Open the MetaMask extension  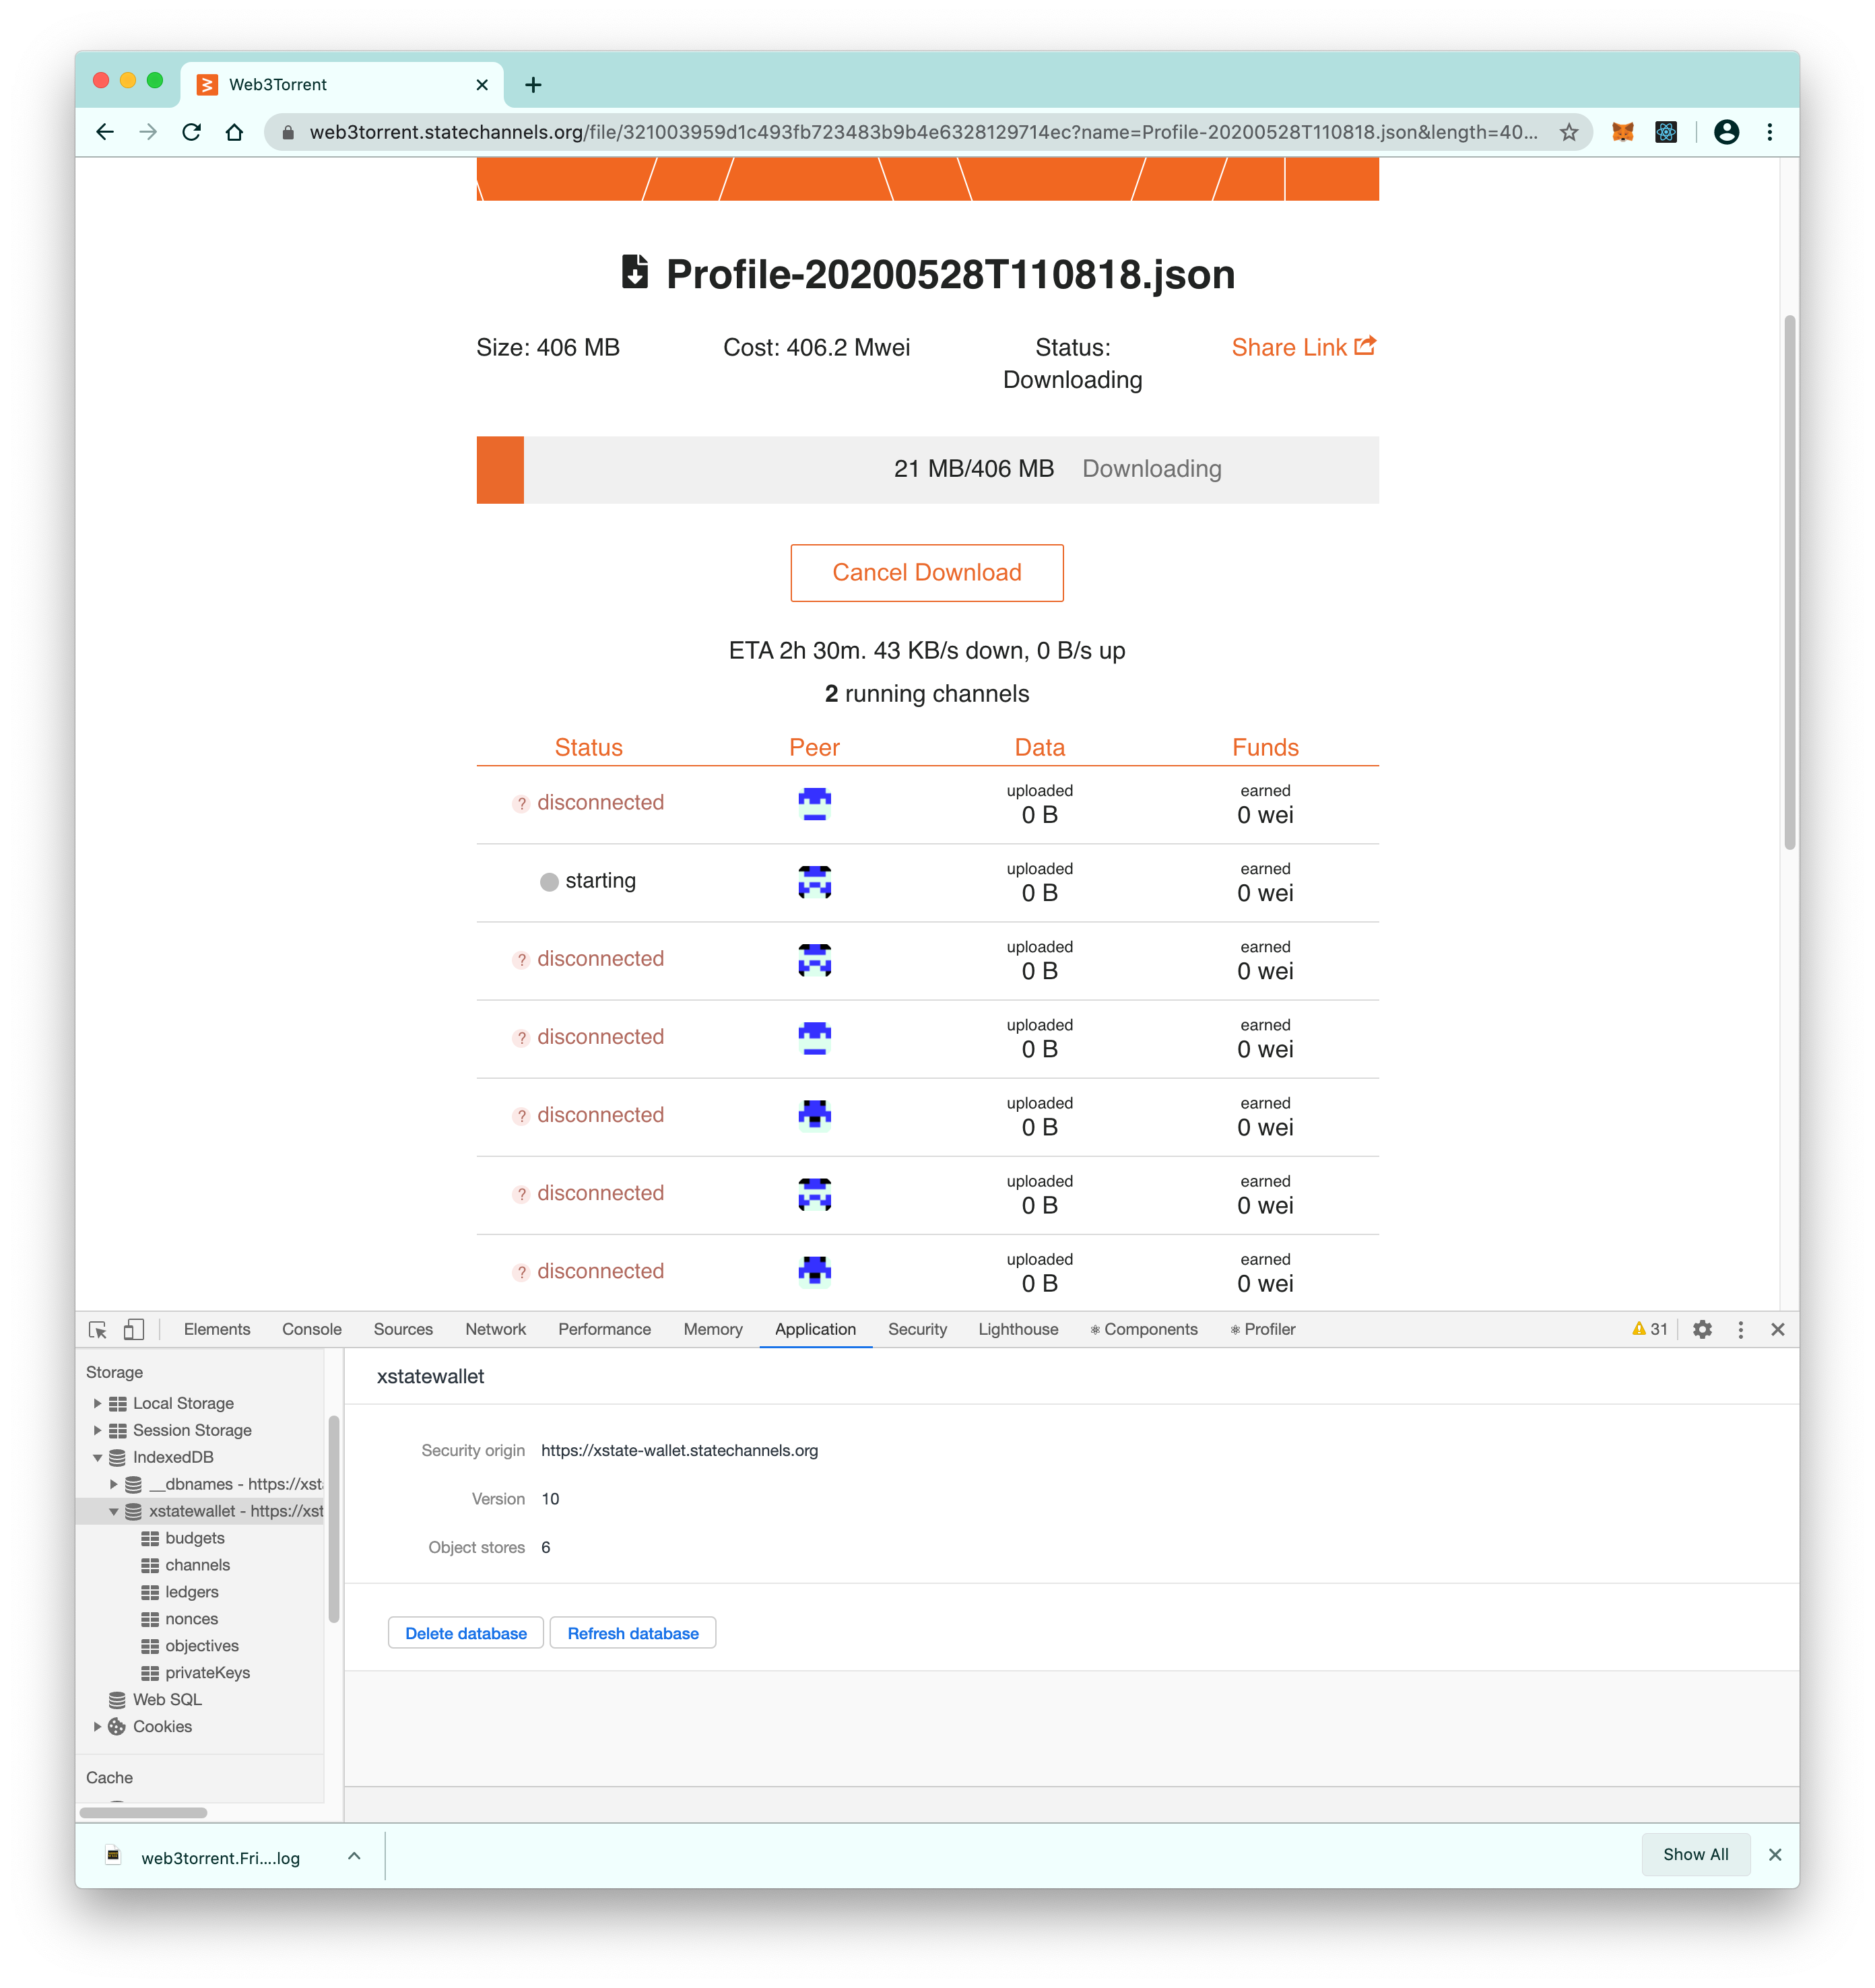(1623, 131)
